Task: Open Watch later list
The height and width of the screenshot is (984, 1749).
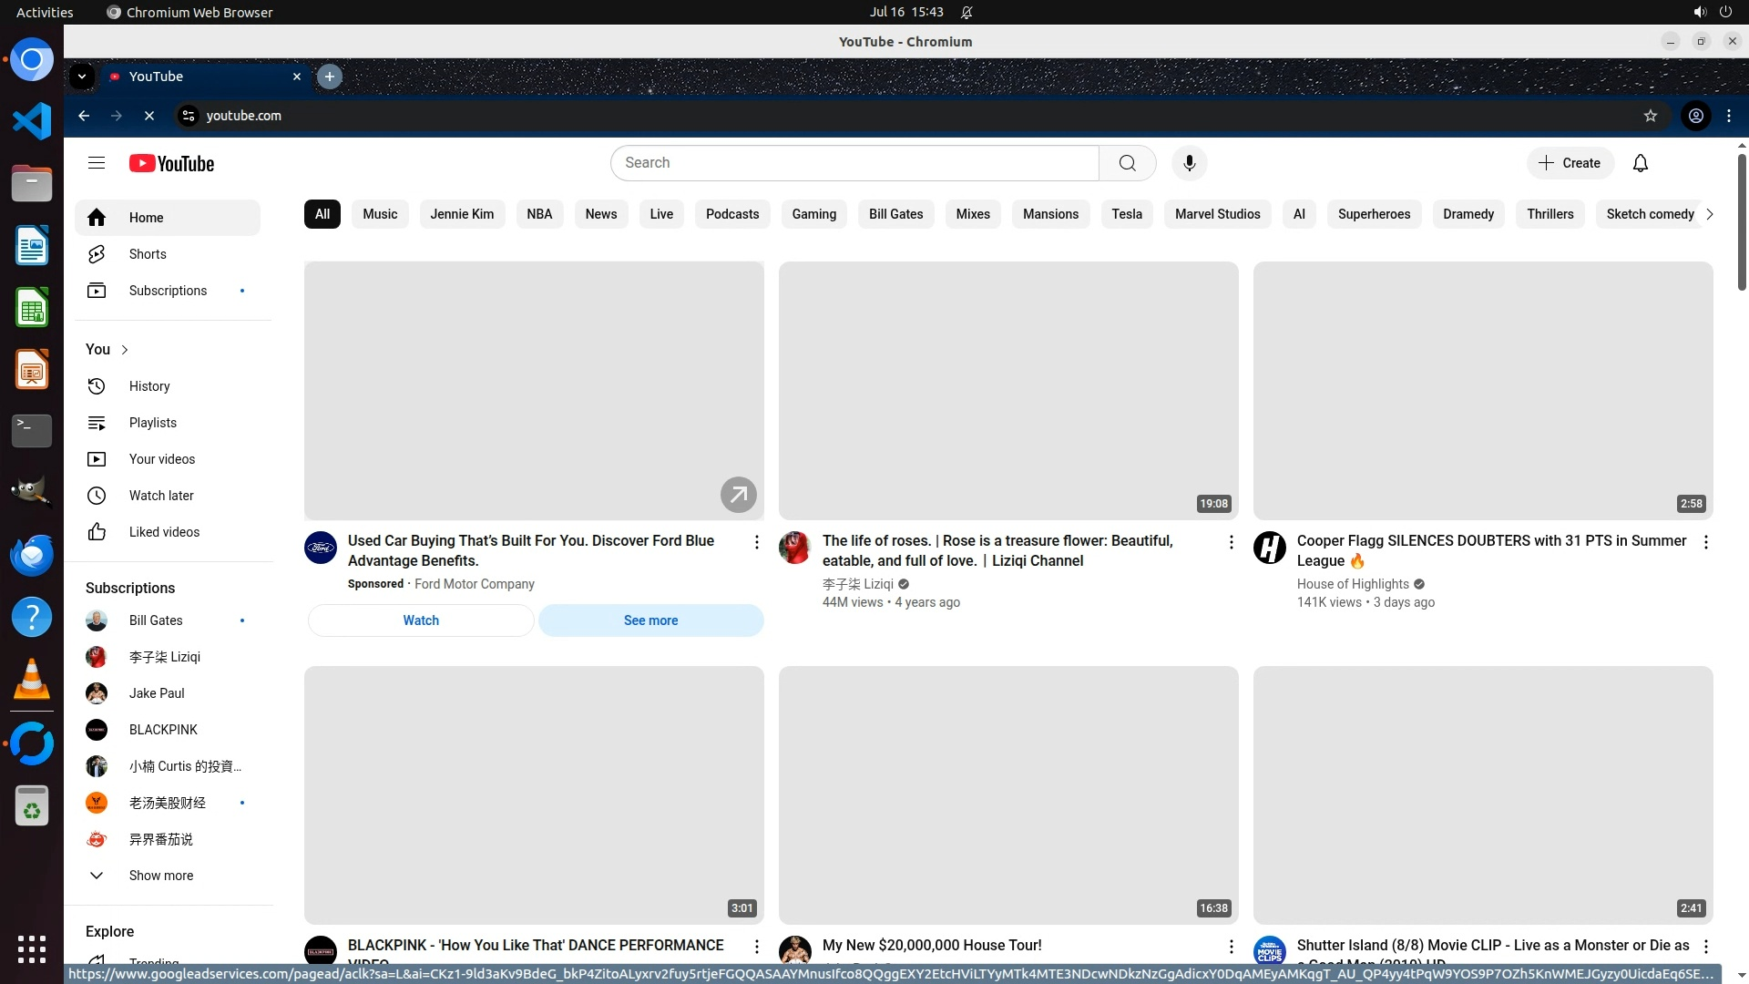Action: tap(160, 496)
